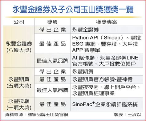
Task: Select the 獎項 column header
Action: [52, 22]
